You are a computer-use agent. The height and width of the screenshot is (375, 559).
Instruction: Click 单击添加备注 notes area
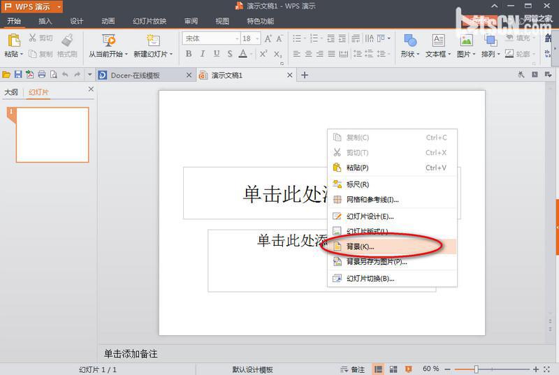[x=131, y=353]
